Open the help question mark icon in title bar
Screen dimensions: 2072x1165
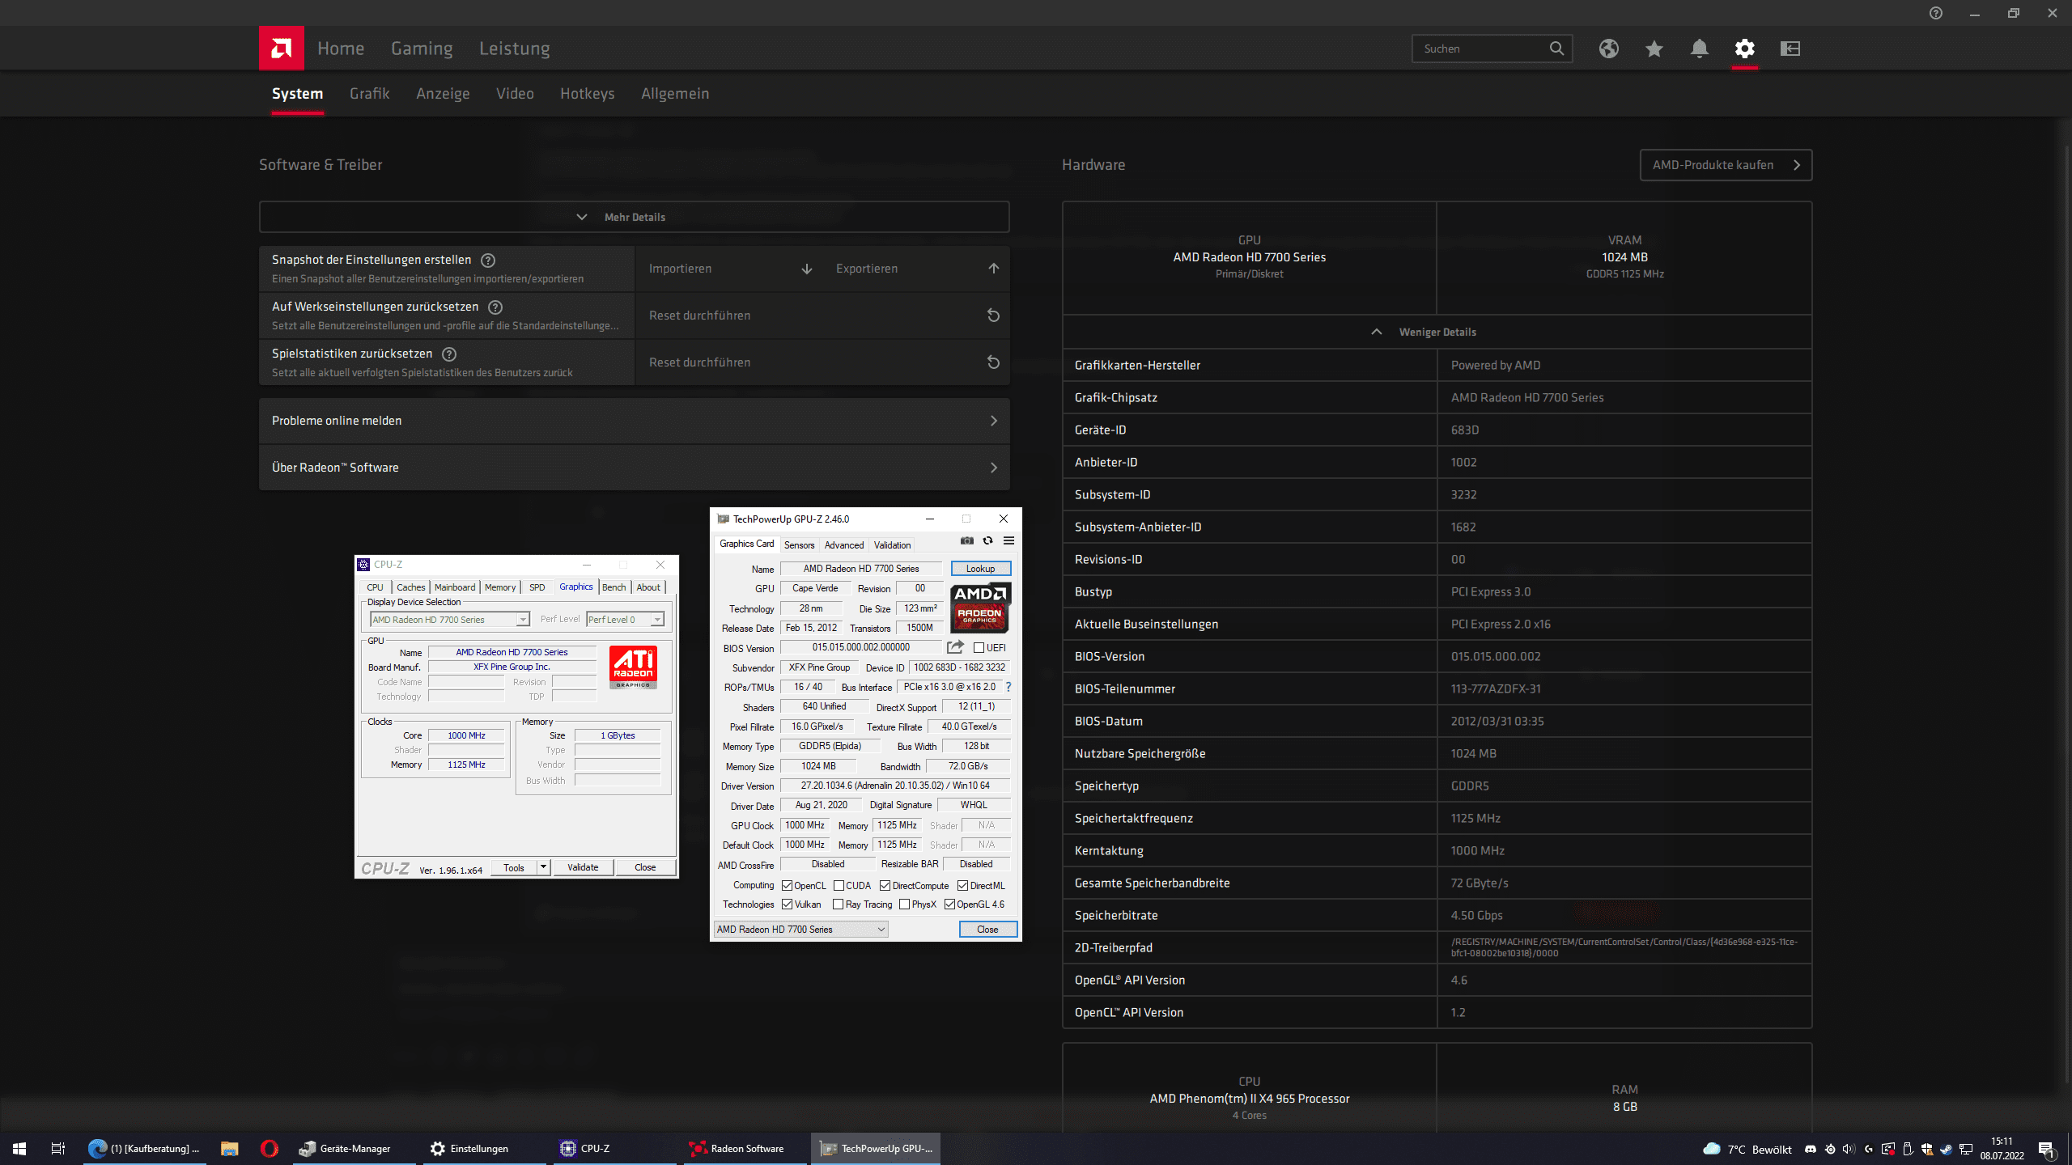(1935, 13)
